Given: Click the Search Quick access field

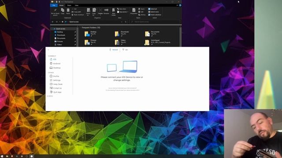Looking at the screenshot, I should point(155,22).
